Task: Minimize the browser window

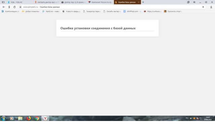Action: [200, 2]
